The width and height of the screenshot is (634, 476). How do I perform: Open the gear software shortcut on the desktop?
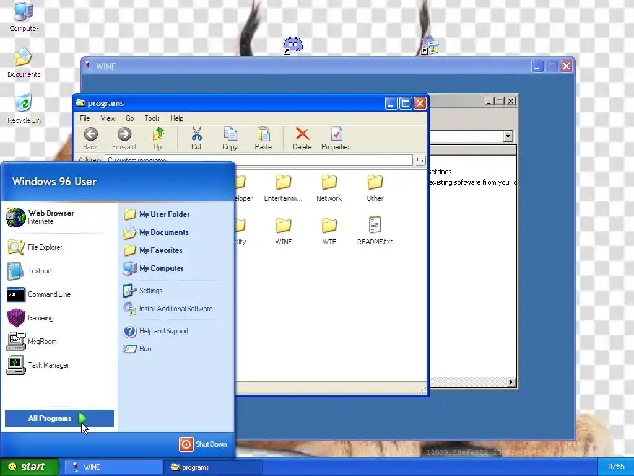pyautogui.click(x=430, y=45)
